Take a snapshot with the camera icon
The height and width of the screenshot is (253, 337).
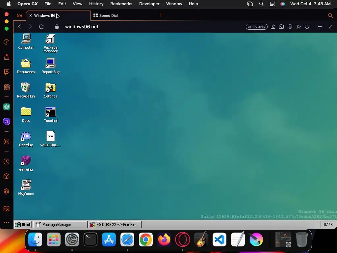click(281, 27)
